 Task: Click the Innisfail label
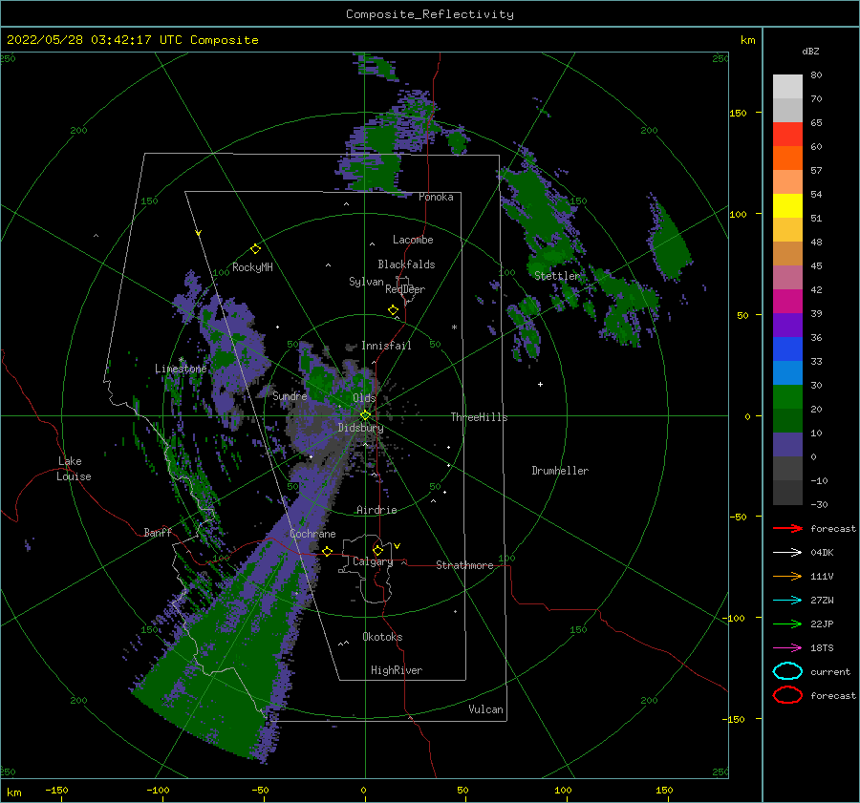pyautogui.click(x=386, y=346)
